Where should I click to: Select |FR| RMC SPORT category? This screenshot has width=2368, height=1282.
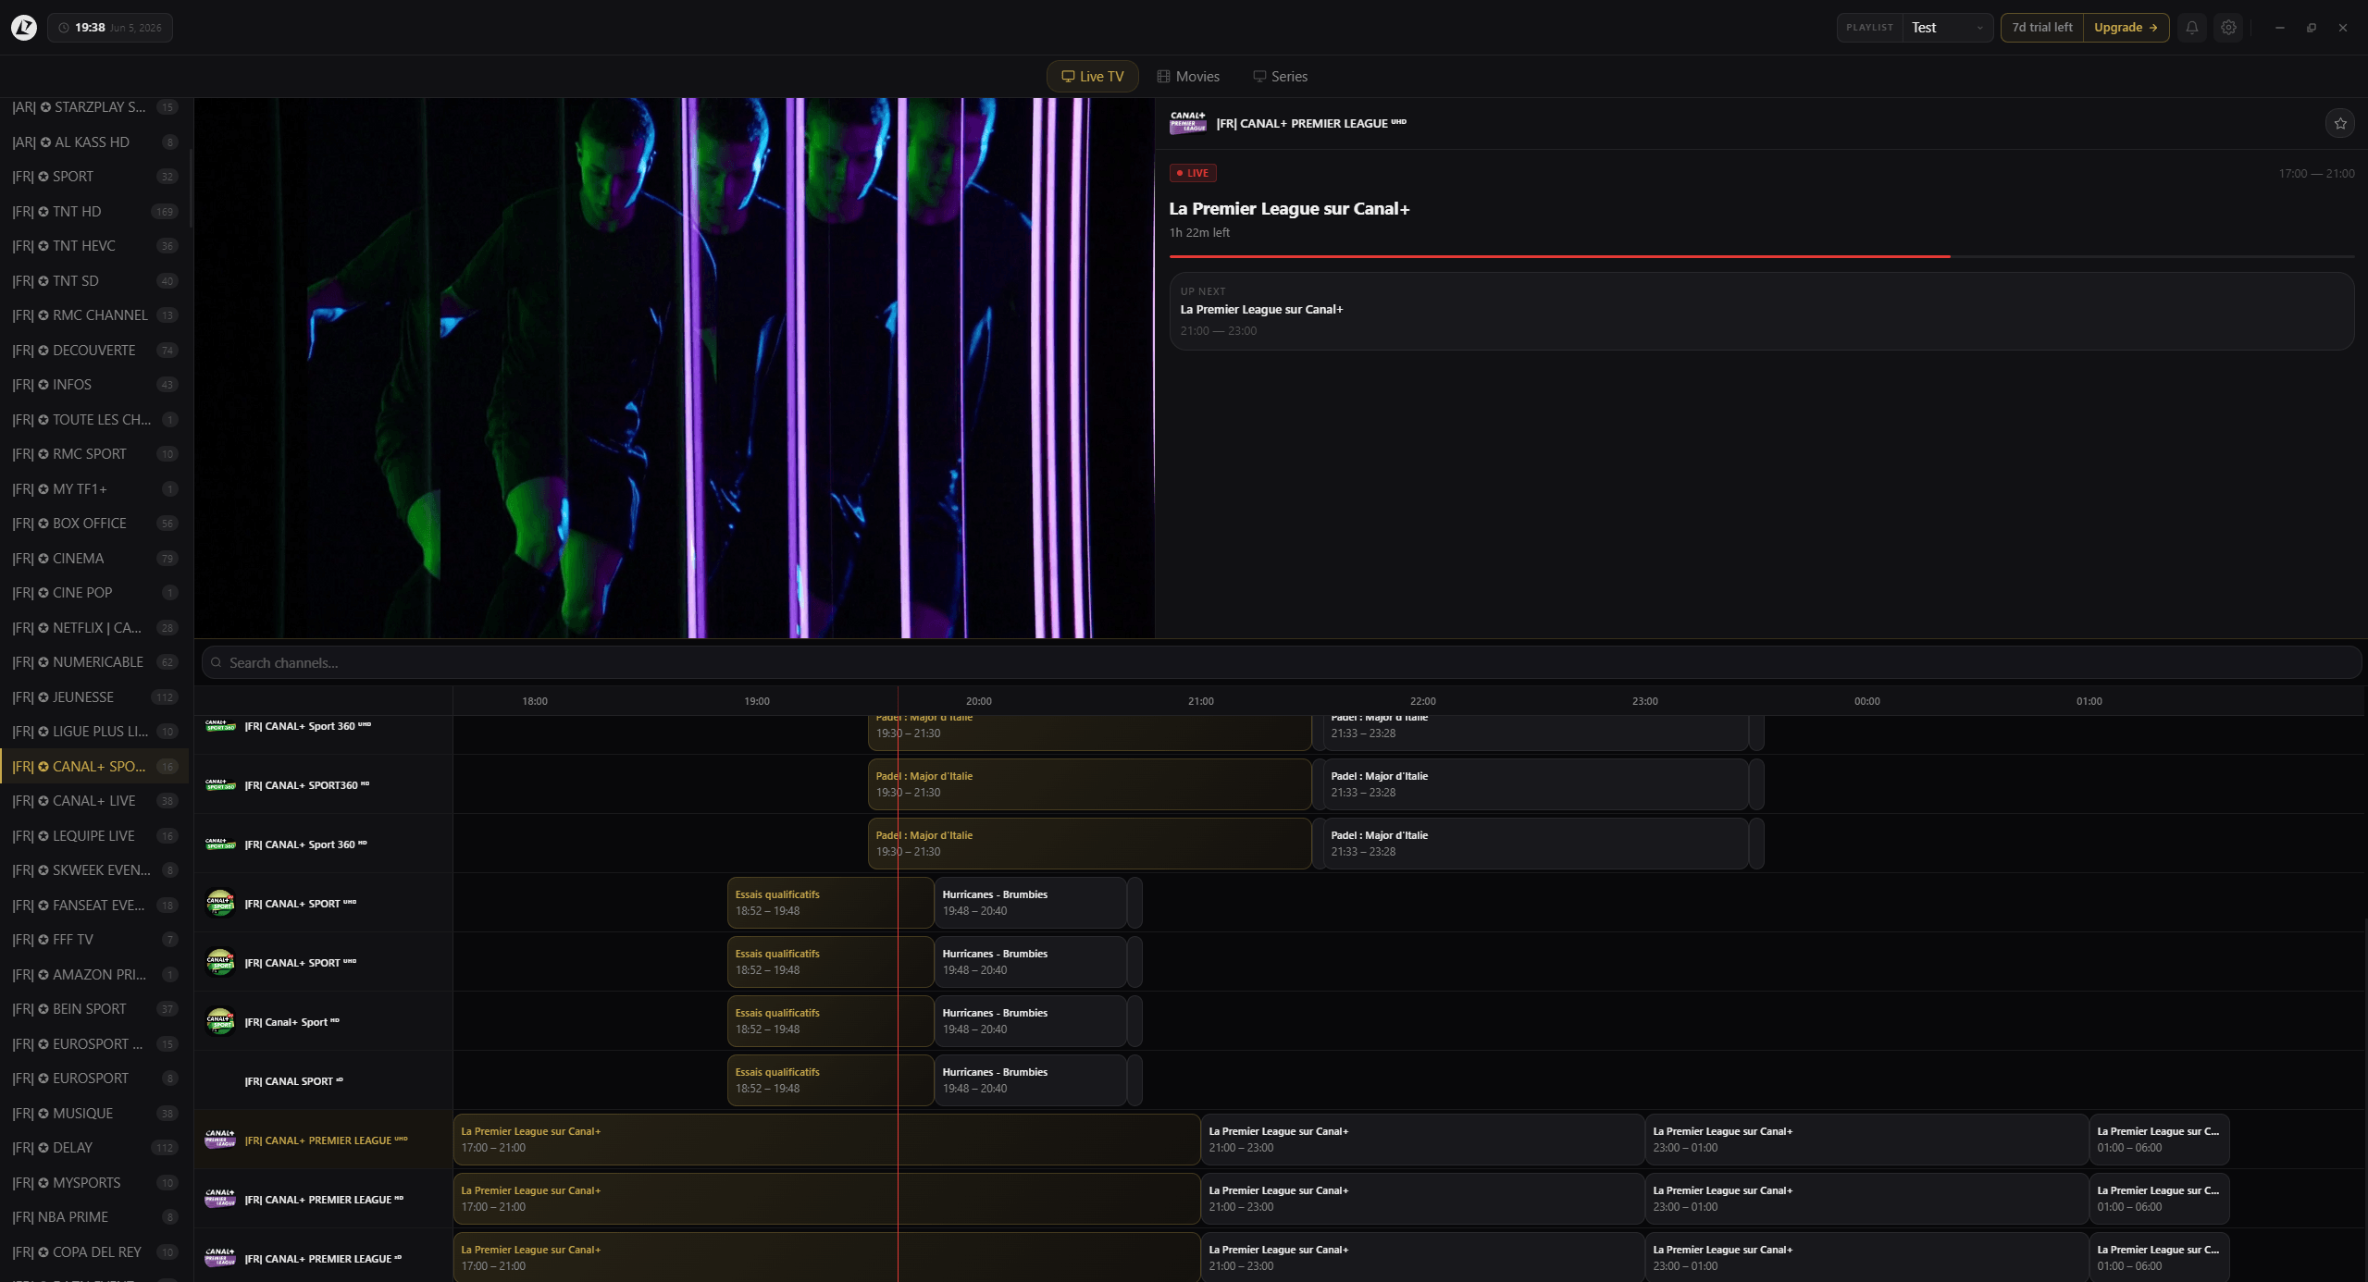coord(94,454)
